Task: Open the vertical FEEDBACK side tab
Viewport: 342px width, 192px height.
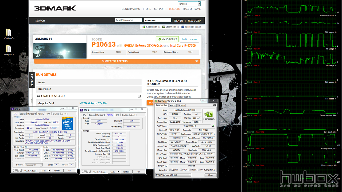Action: [32, 80]
